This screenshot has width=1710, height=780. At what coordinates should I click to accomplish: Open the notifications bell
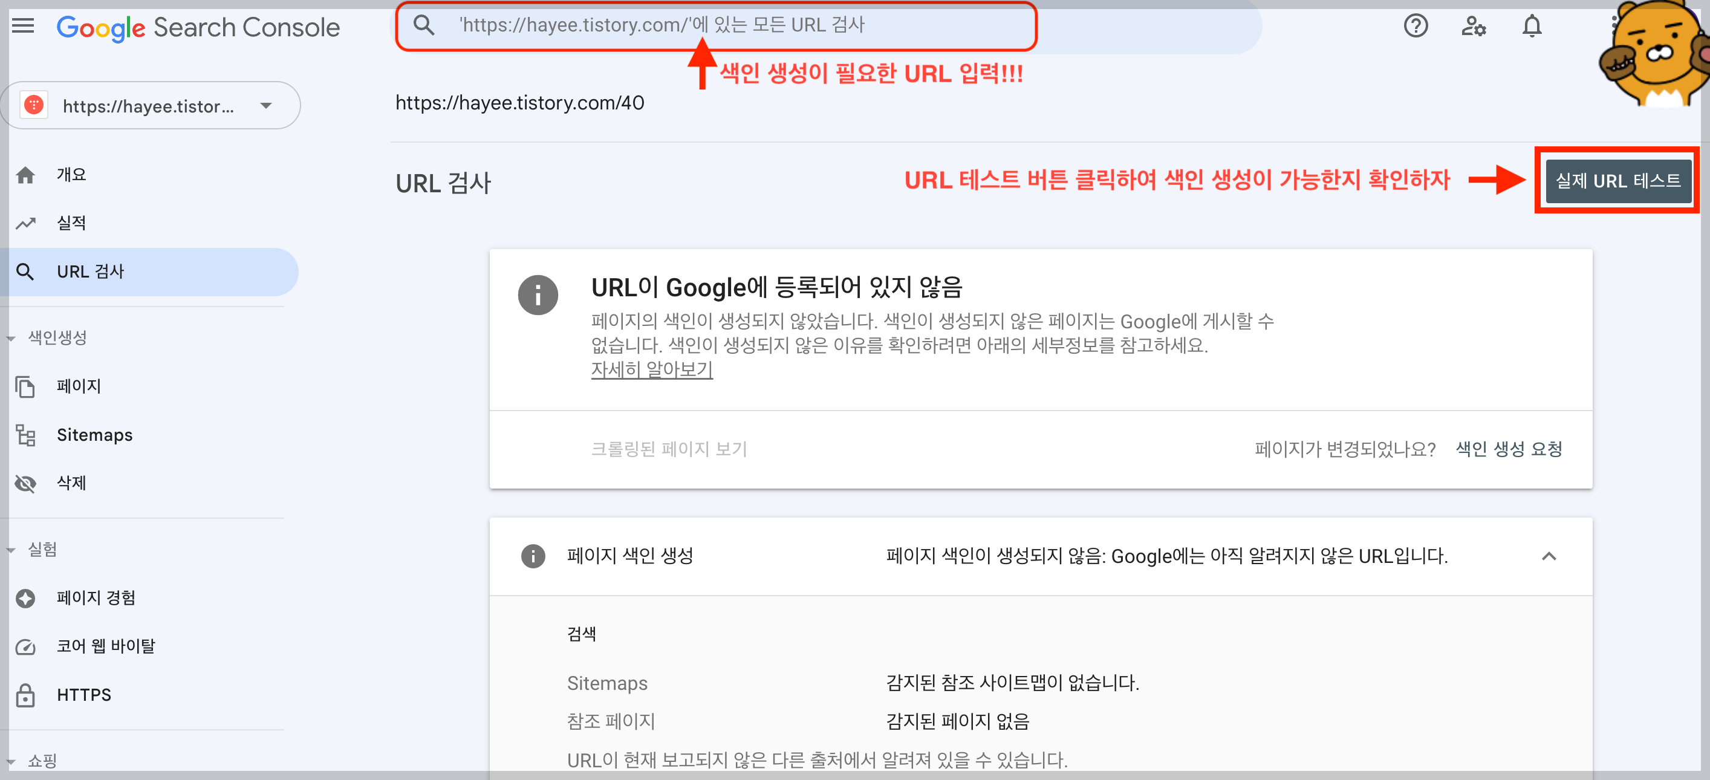click(x=1532, y=27)
